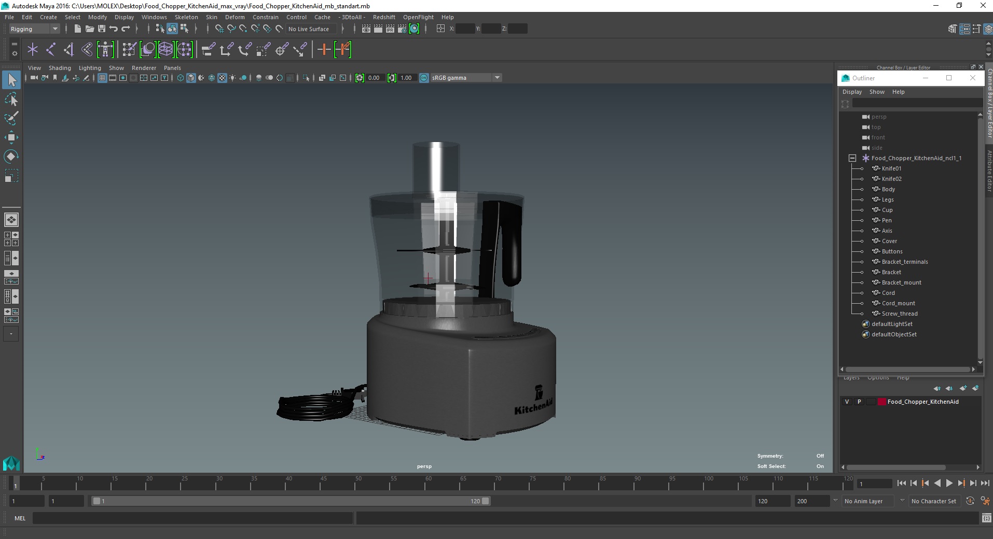993x539 pixels.
Task: Redo action toolbar icon
Action: tap(126, 29)
